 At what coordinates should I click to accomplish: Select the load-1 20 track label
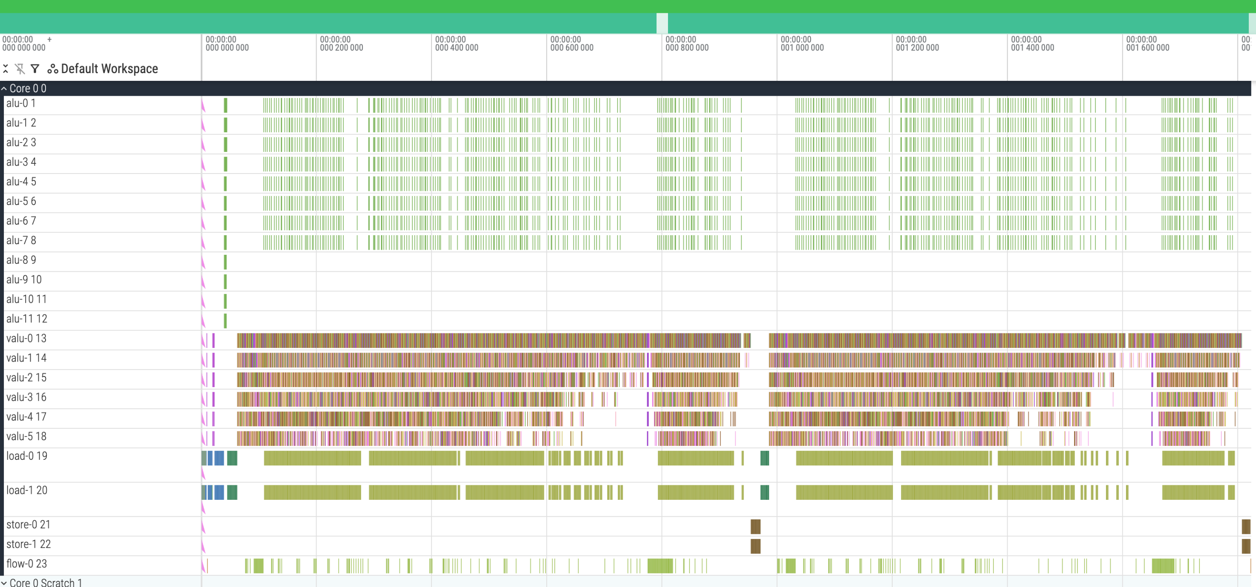(x=27, y=490)
